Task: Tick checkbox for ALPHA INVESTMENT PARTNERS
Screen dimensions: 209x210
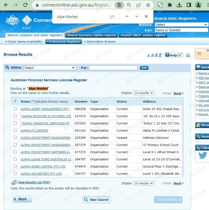Action: 15,152
